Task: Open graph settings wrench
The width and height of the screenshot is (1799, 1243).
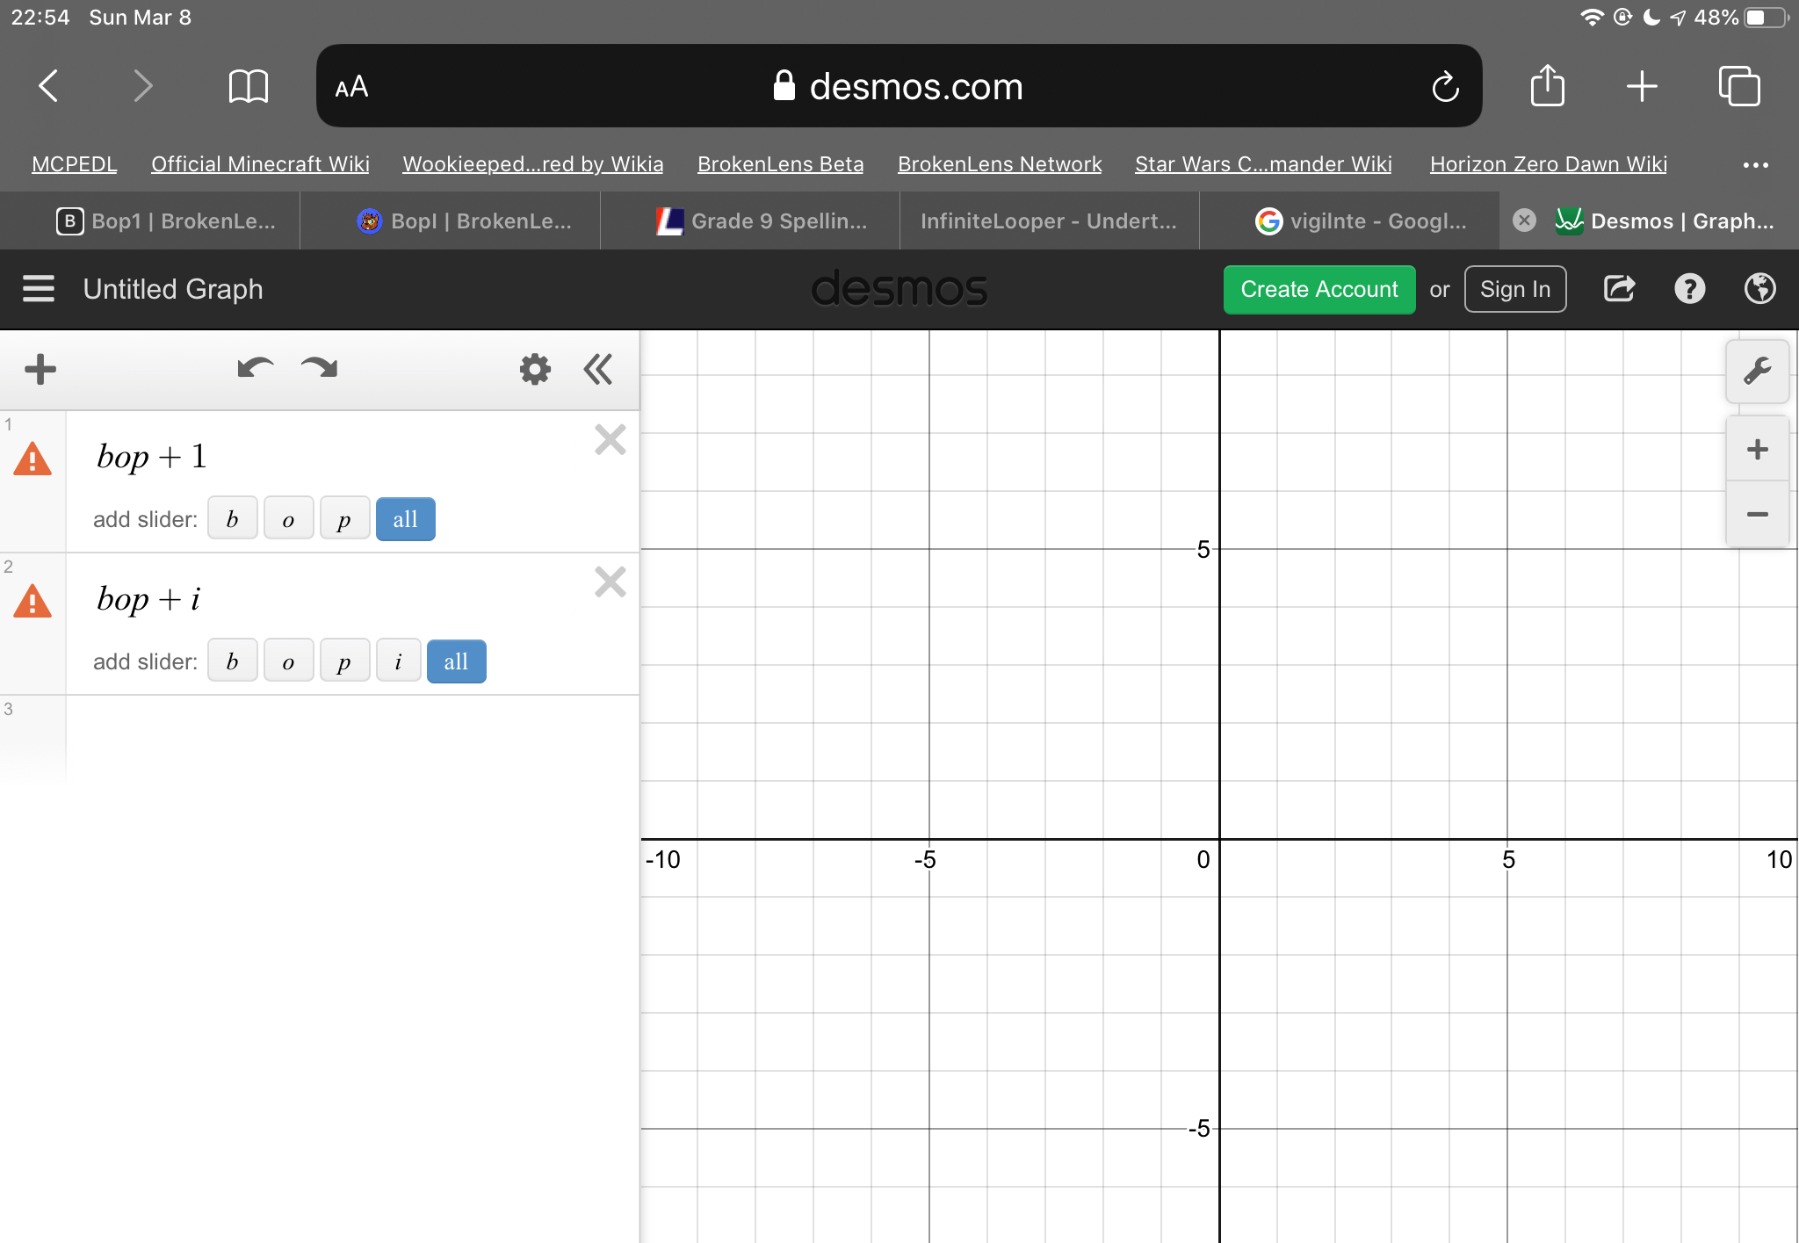Action: 1757,372
